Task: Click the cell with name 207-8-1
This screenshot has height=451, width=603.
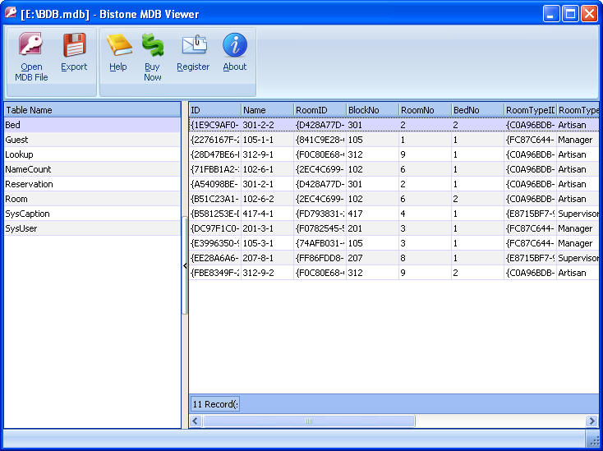Action: pos(268,258)
